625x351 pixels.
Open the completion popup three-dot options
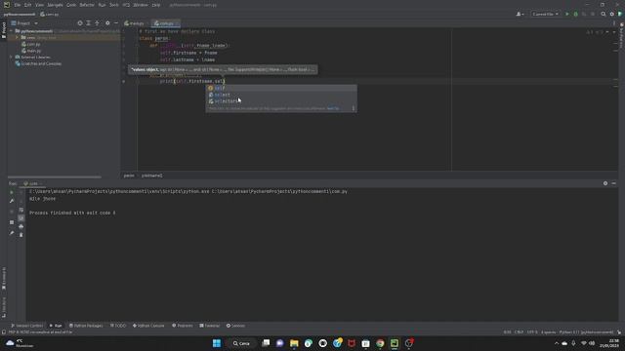pos(354,108)
